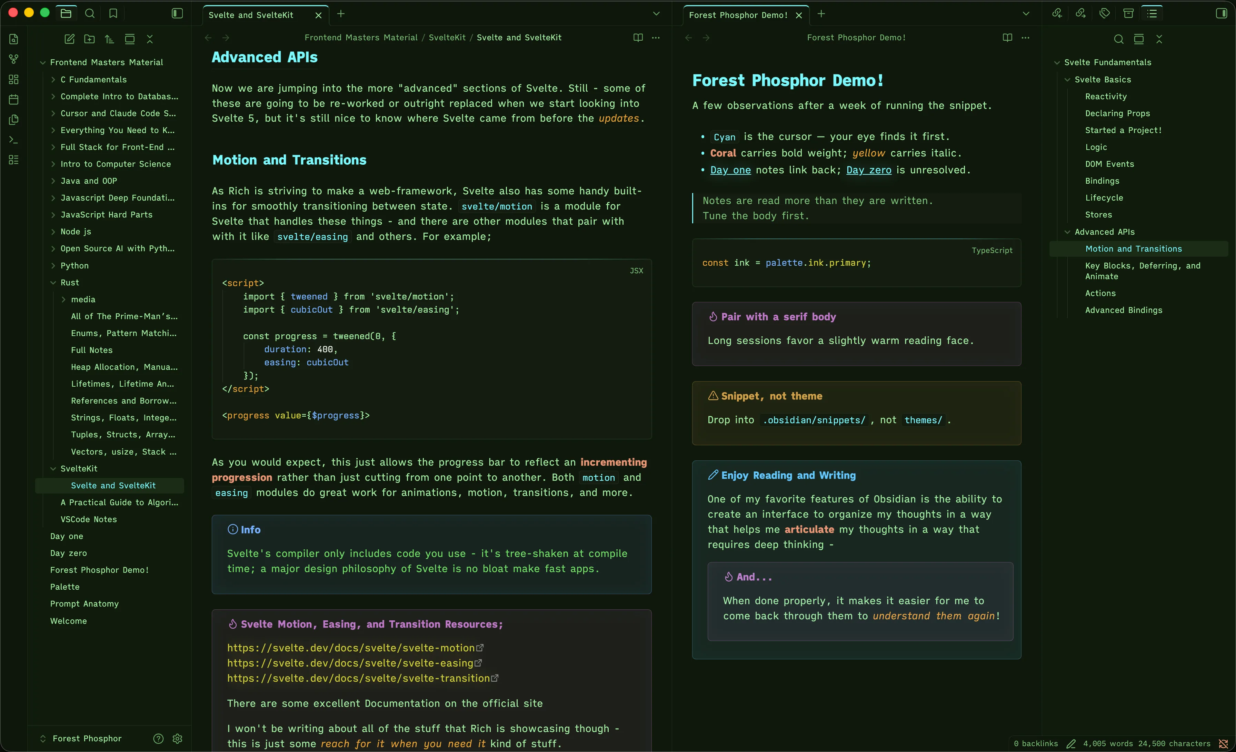Screen dimensions: 1236x752
Task: Open Palette note in file explorer
Action: 65,587
